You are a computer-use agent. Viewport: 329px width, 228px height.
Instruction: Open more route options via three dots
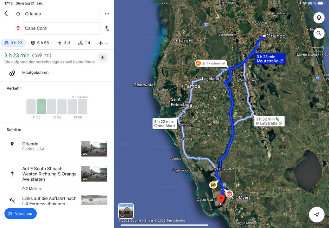(107, 14)
